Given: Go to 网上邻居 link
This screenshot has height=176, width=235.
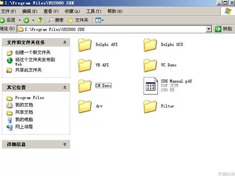Looking at the screenshot, I should pyautogui.click(x=24, y=127).
